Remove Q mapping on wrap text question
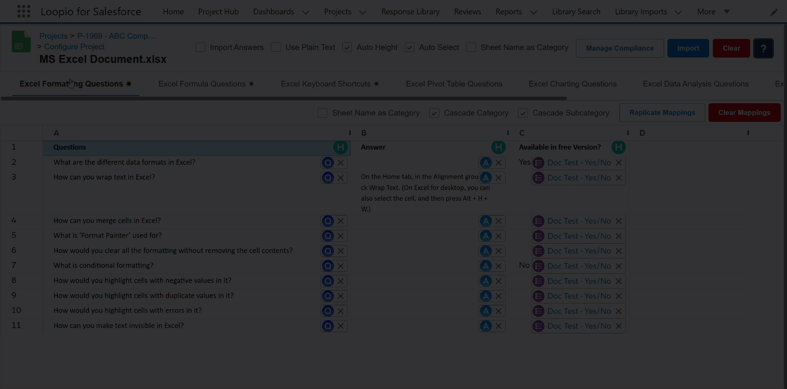The height and width of the screenshot is (389, 787). [x=341, y=178]
